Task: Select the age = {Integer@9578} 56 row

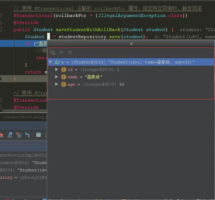Action: 131,84
